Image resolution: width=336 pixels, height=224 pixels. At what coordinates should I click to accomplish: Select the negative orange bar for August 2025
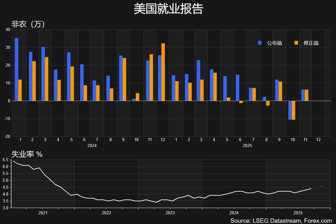point(268,103)
